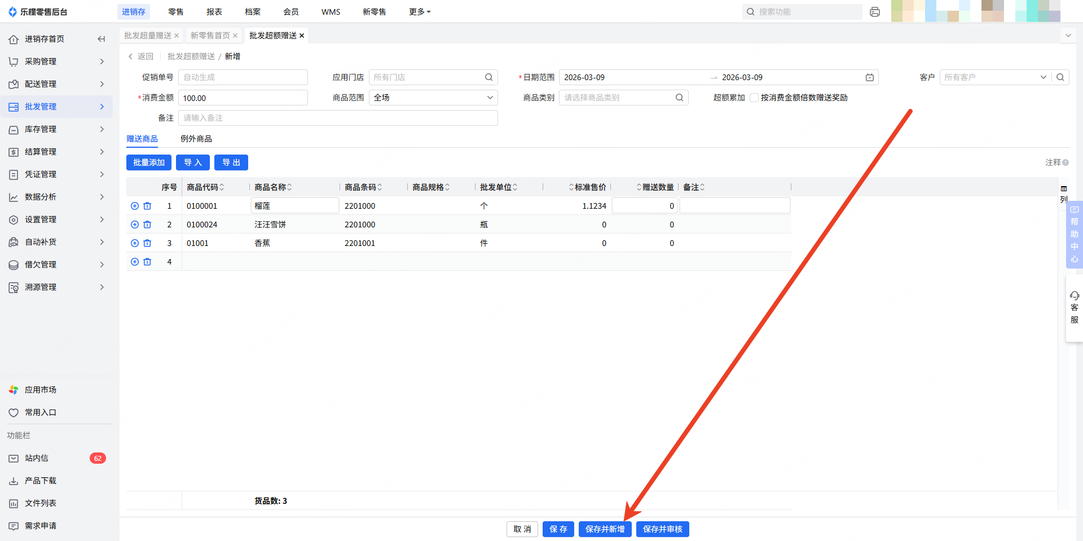This screenshot has height=541, width=1083.
Task: Open the 更多 menu dropdown
Action: [420, 12]
